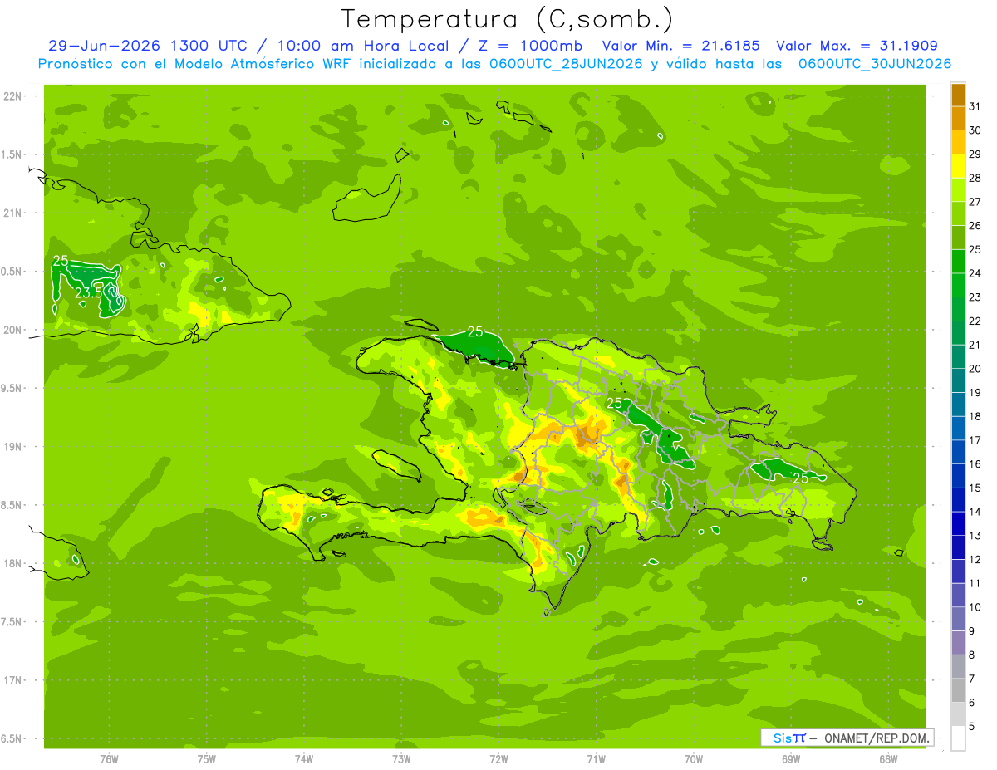Click the color scale label 5
The width and height of the screenshot is (997, 770).
(x=972, y=726)
